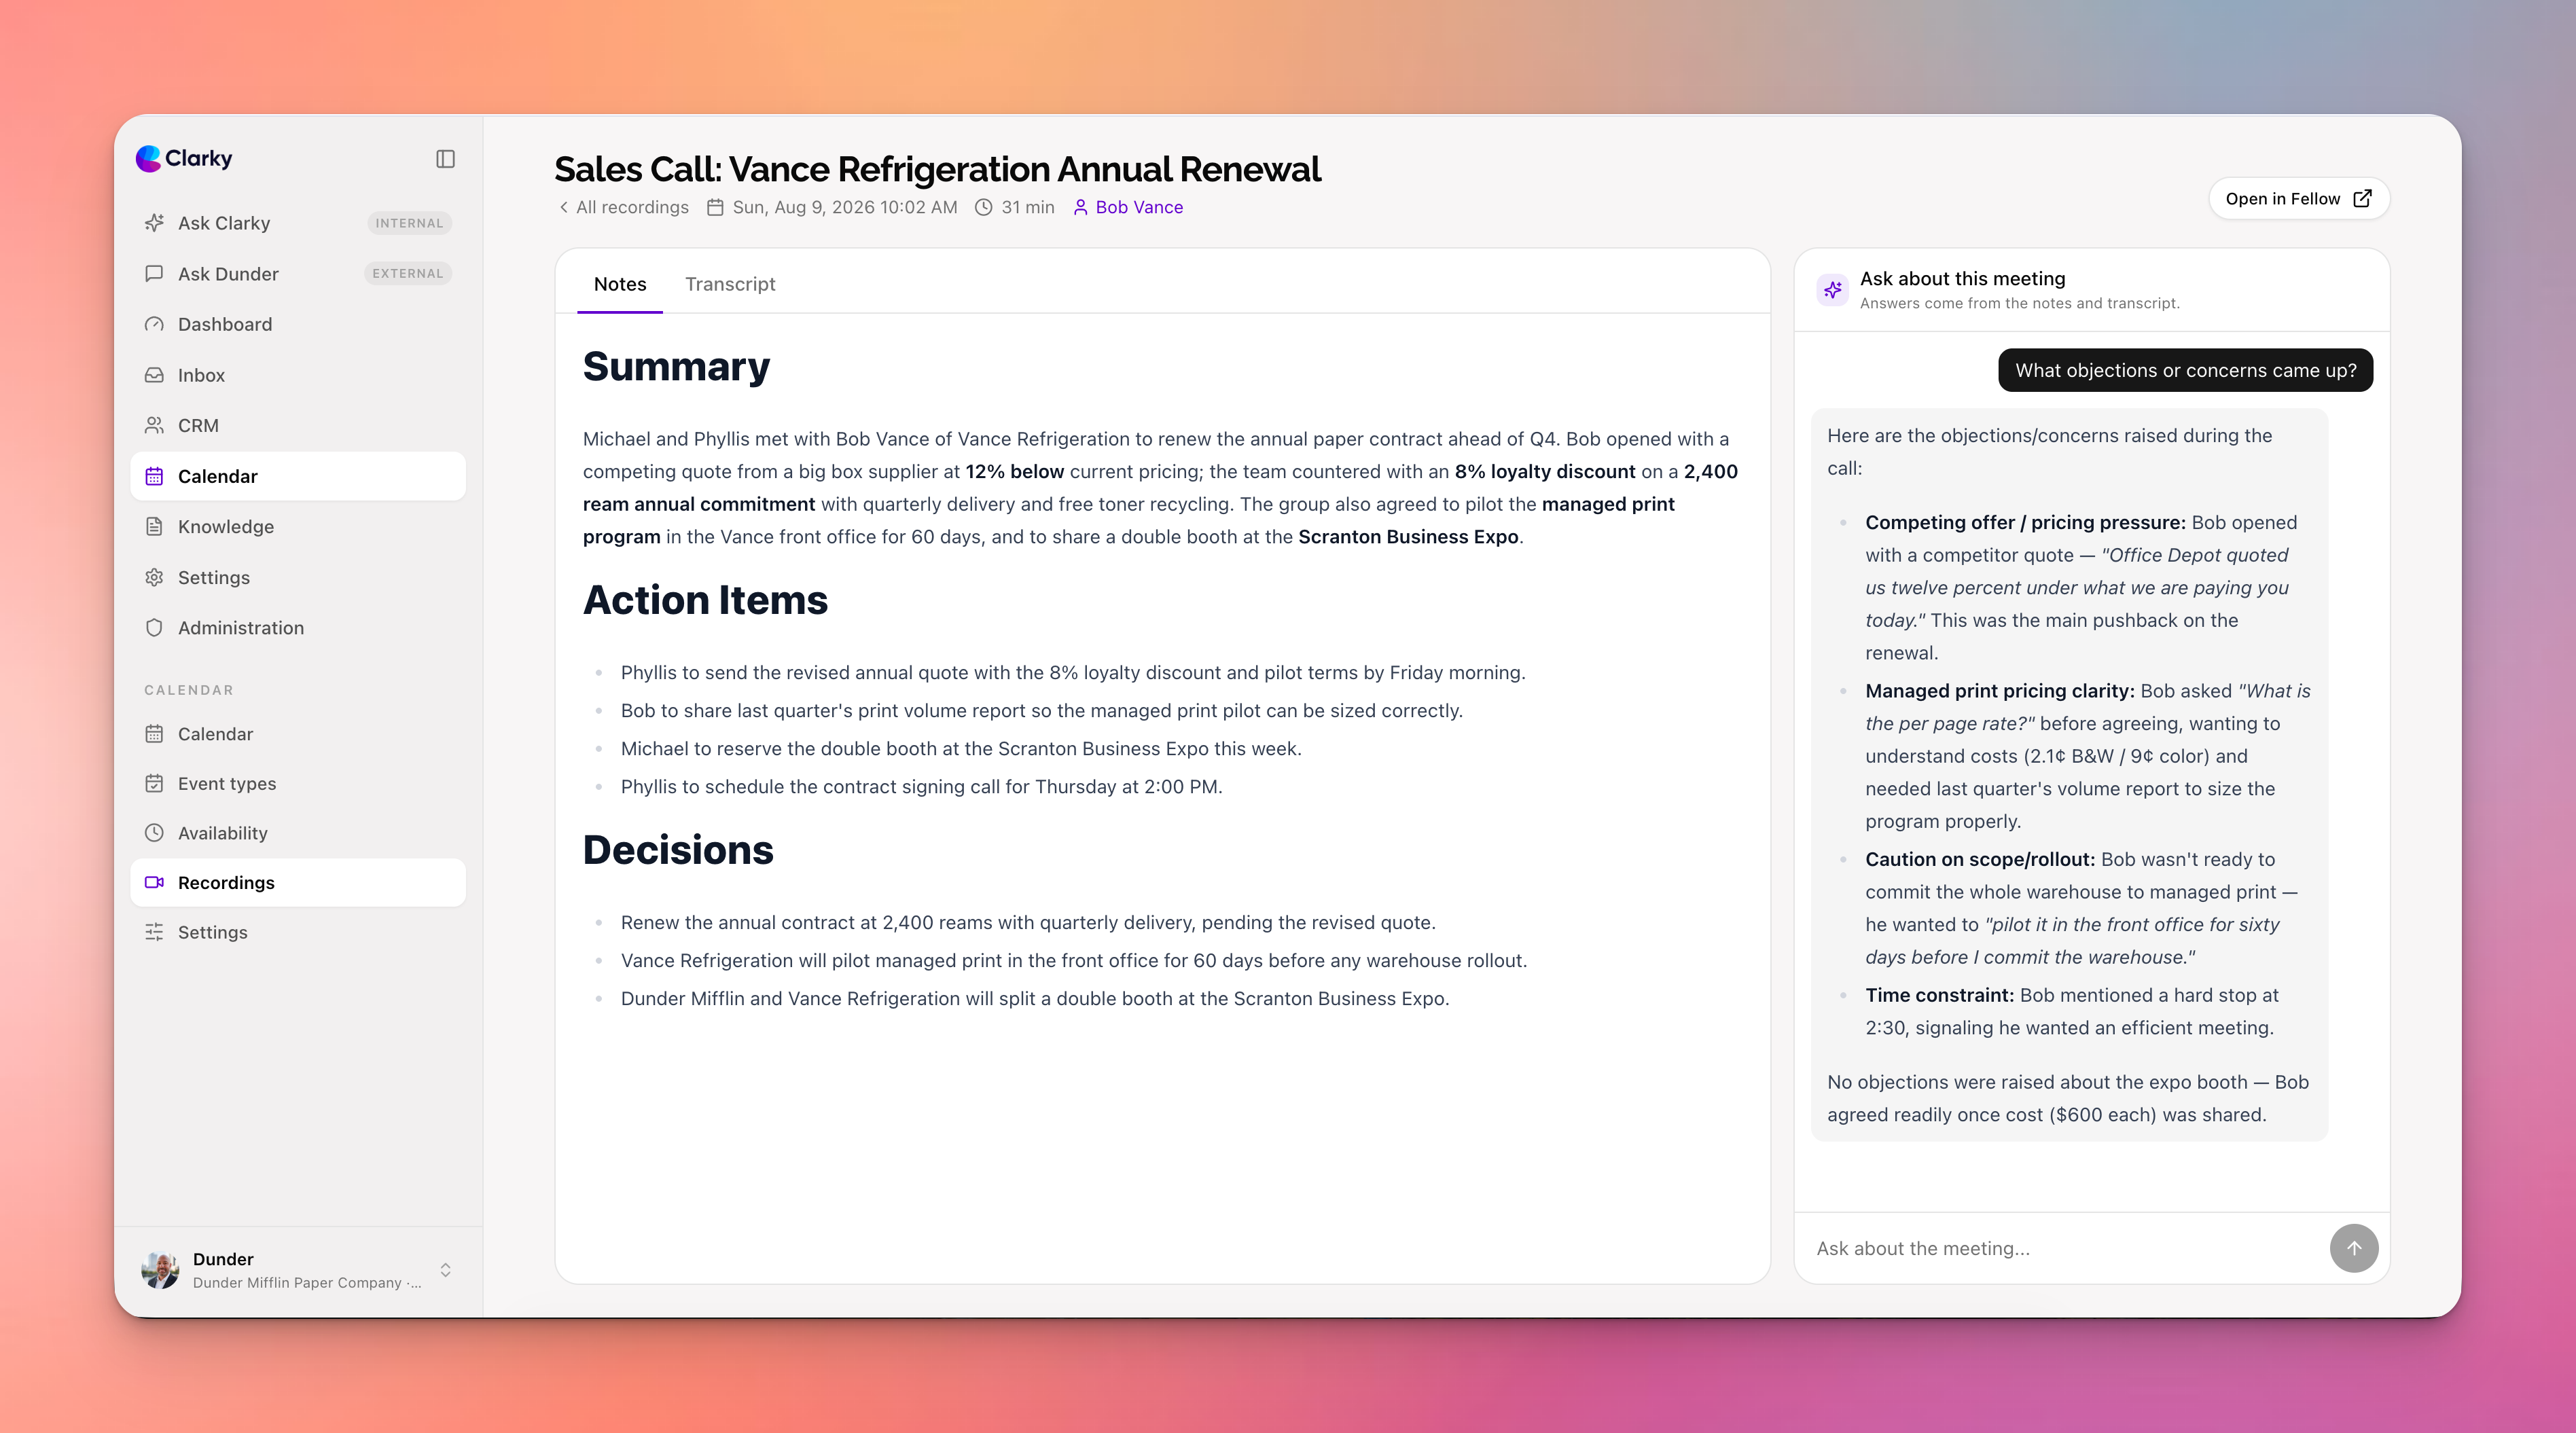Click the Settings gear icon in main nav
The height and width of the screenshot is (1433, 2576).
154,577
